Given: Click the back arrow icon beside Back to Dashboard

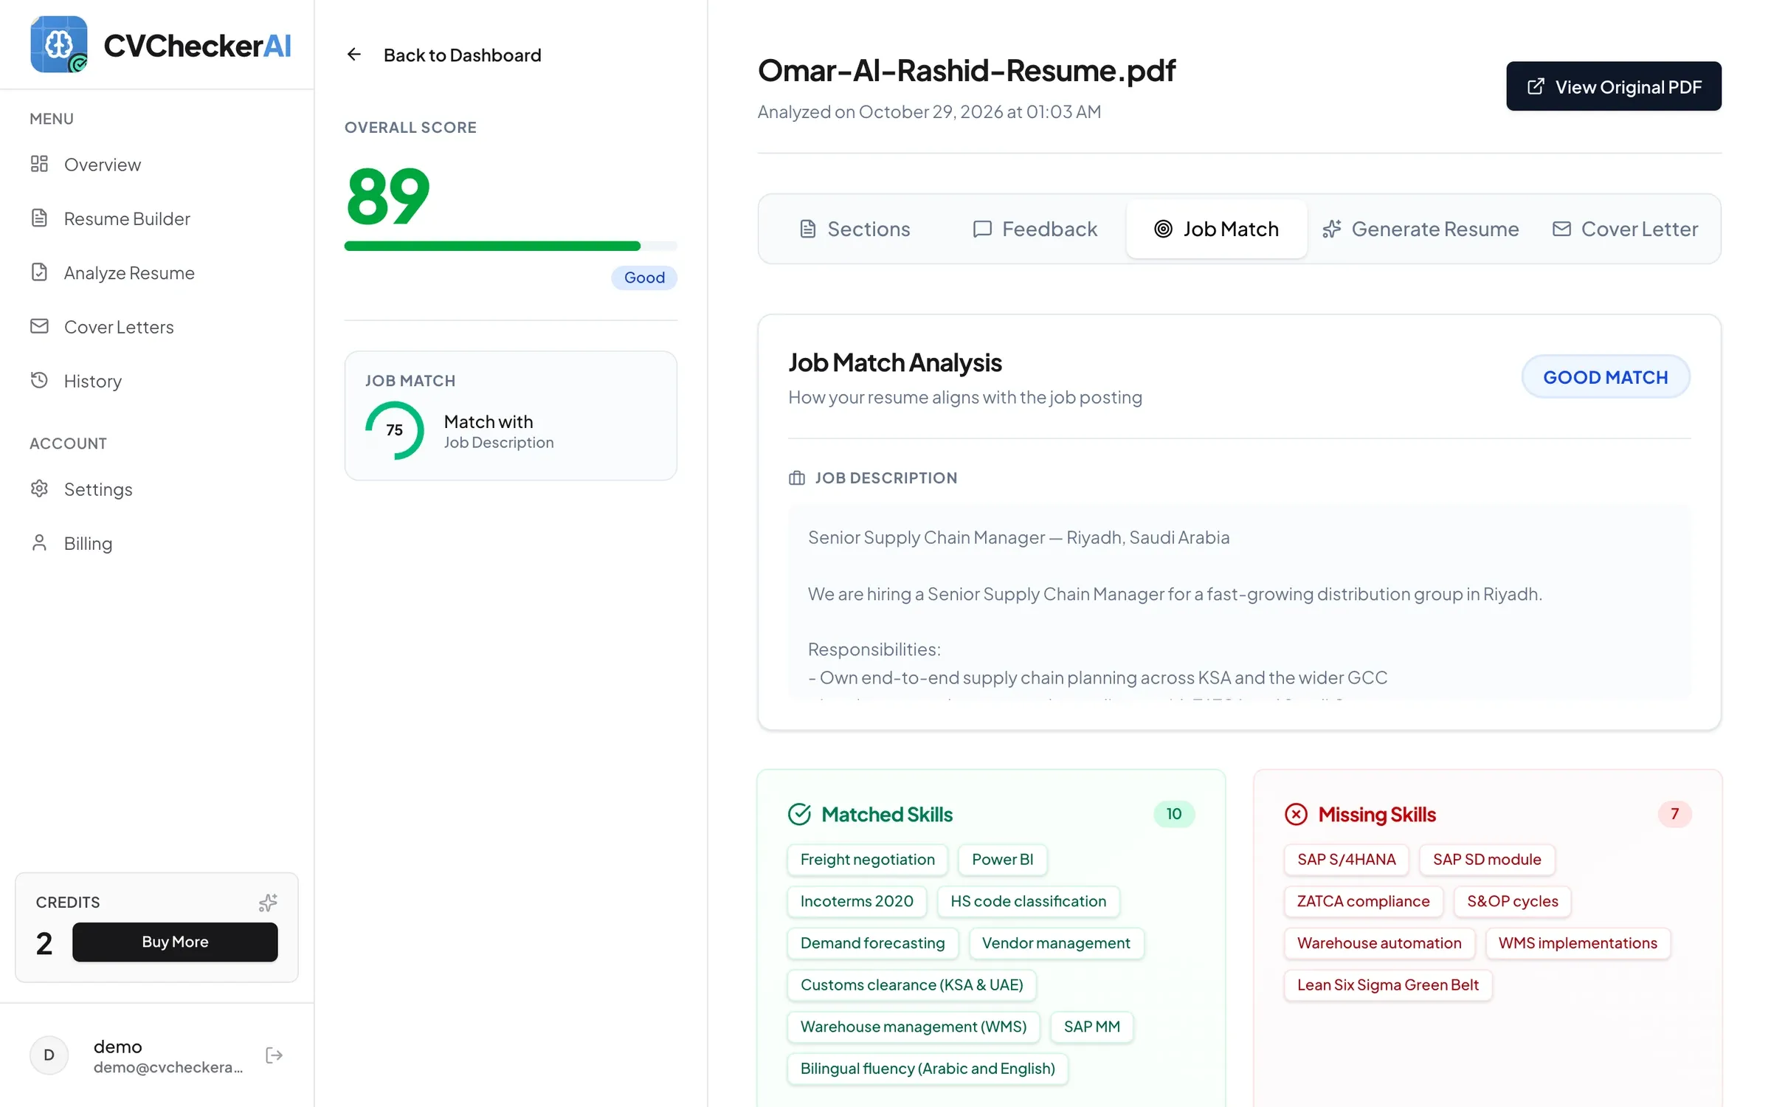Looking at the screenshot, I should pos(354,55).
